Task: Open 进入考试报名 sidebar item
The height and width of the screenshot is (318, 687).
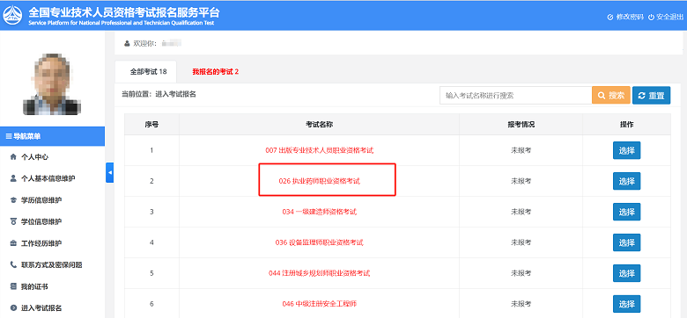Action: [x=36, y=308]
